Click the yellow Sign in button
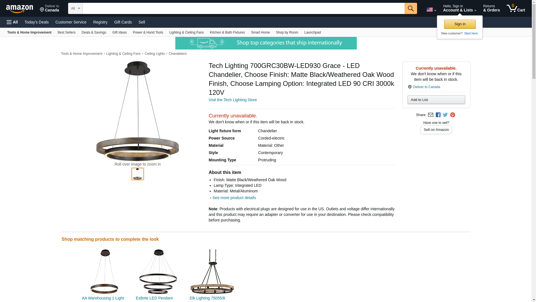Viewport: 536px width, 302px height. pyautogui.click(x=460, y=24)
